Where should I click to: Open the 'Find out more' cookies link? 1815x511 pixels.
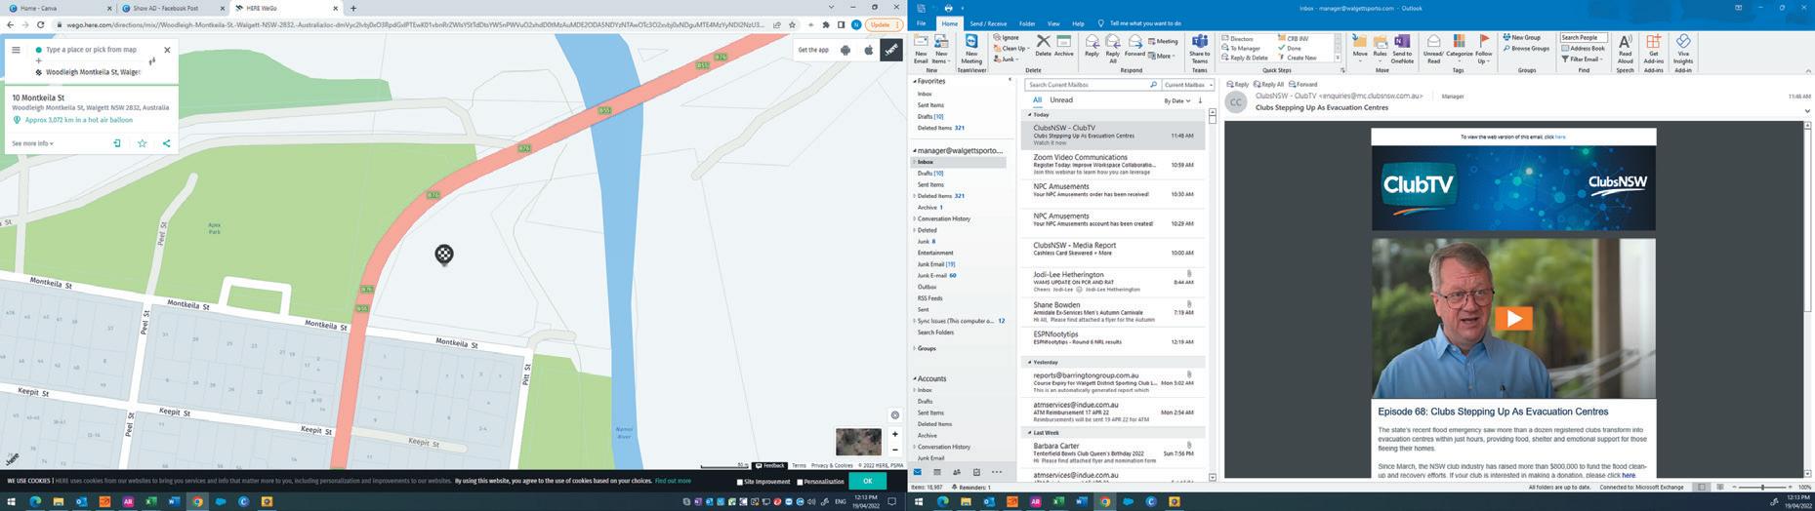673,481
